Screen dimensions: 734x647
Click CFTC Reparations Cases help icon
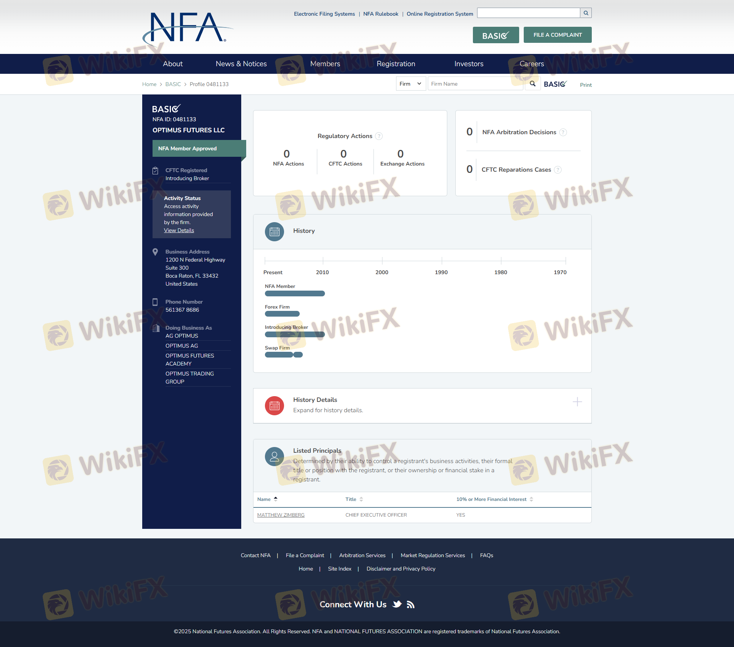558,170
